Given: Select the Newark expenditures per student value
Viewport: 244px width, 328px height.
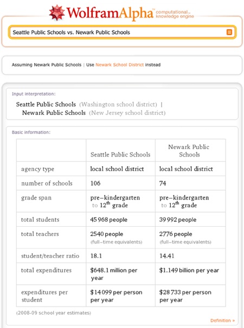Looking at the screenshot, I should [x=185, y=296].
